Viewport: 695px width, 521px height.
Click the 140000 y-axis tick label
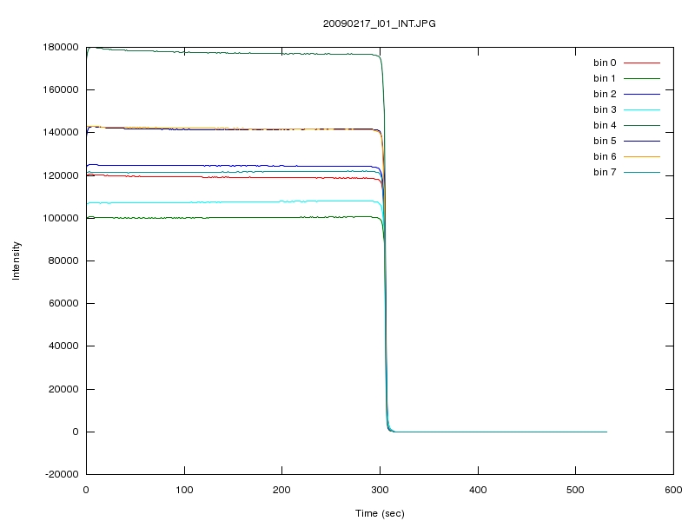point(60,132)
